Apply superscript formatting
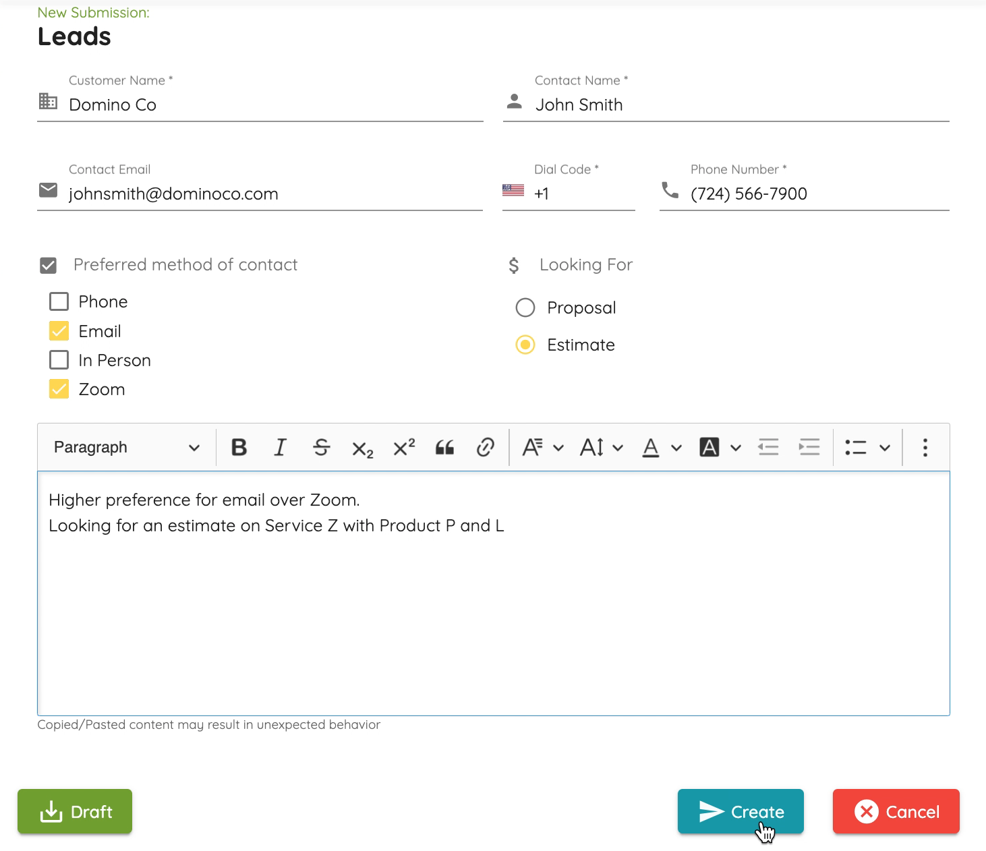Image resolution: width=986 pixels, height=851 pixels. (x=403, y=447)
